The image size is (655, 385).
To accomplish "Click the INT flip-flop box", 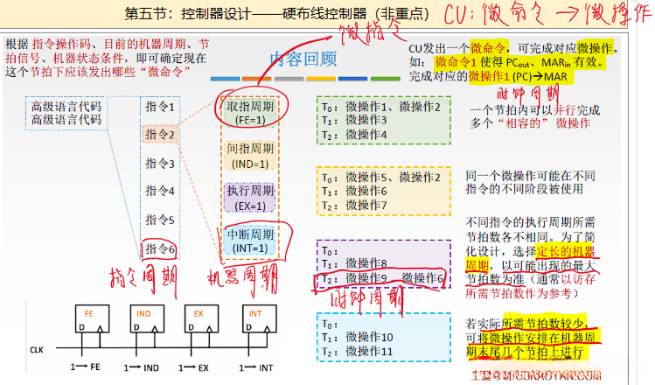I will [x=260, y=318].
